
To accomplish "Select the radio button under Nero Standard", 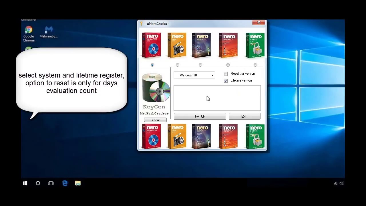I will (x=228, y=65).
